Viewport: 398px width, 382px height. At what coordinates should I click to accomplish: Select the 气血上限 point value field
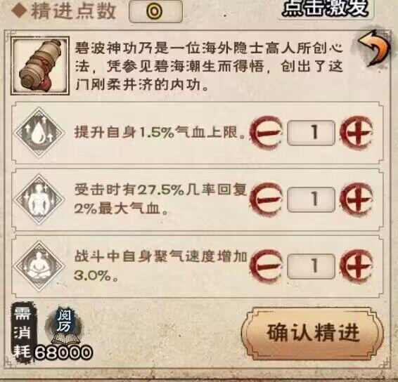[312, 133]
